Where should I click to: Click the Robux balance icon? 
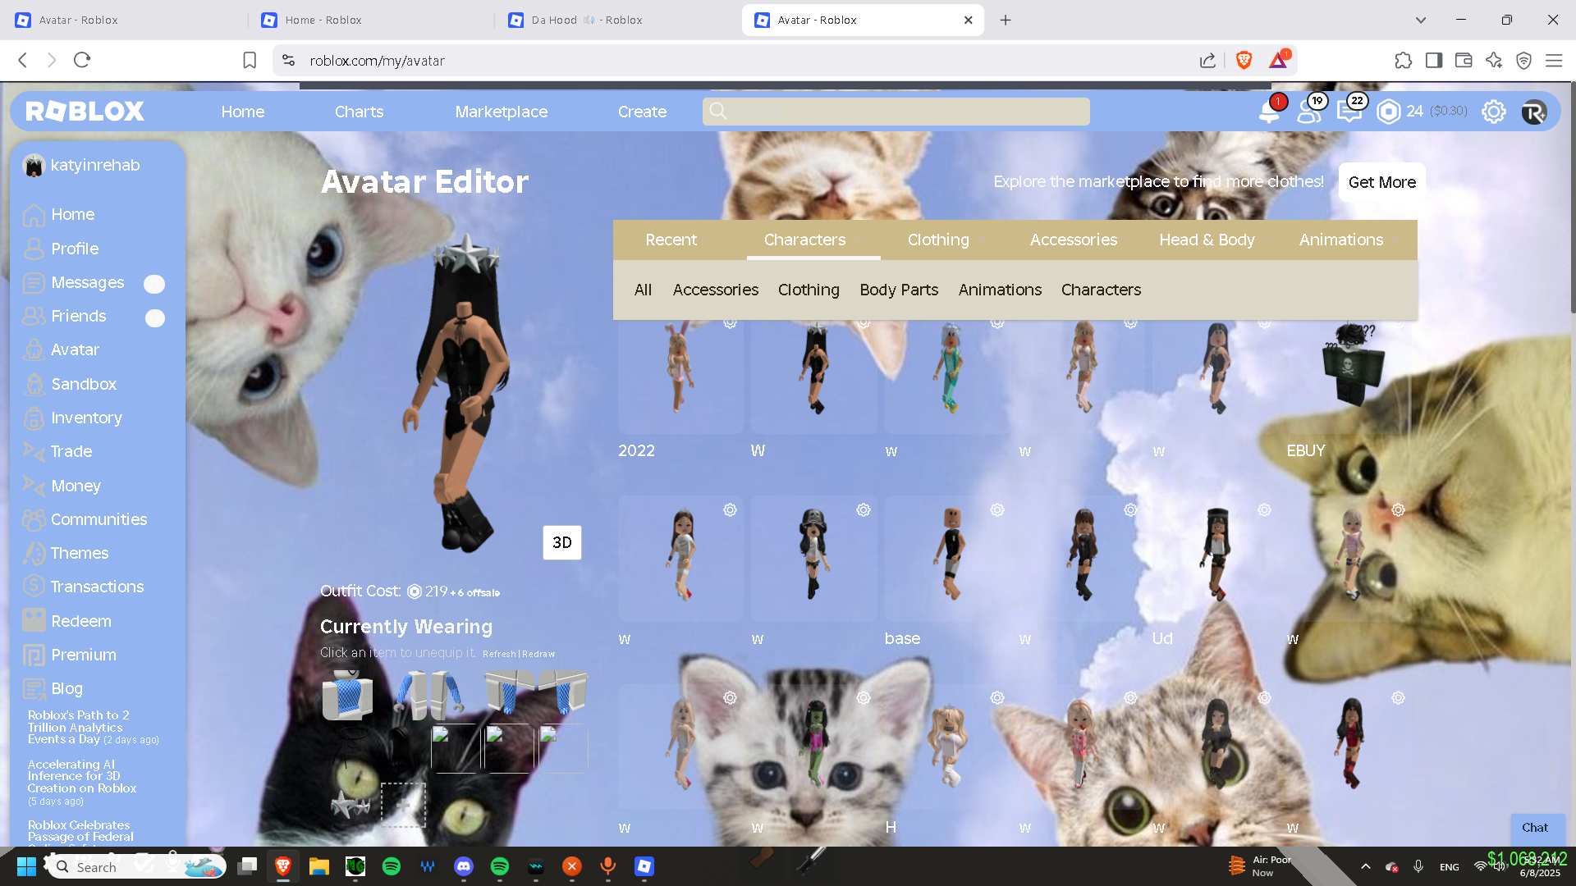pyautogui.click(x=1388, y=112)
